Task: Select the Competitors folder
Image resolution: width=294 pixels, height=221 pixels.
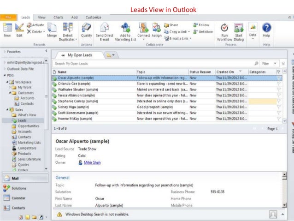Action: (27, 148)
